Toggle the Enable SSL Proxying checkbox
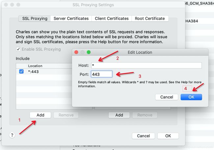The height and width of the screenshot is (150, 214). (18, 49)
